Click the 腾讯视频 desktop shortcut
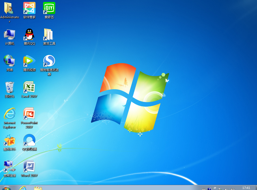Image resolution: width=257 pixels, height=190 pixels. coord(29,61)
